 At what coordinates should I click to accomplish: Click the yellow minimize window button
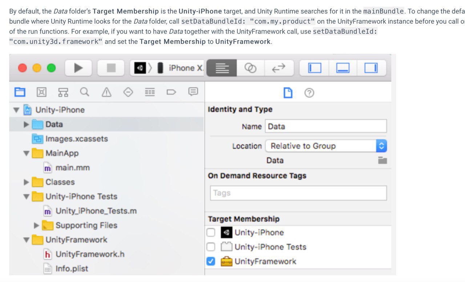pos(37,68)
